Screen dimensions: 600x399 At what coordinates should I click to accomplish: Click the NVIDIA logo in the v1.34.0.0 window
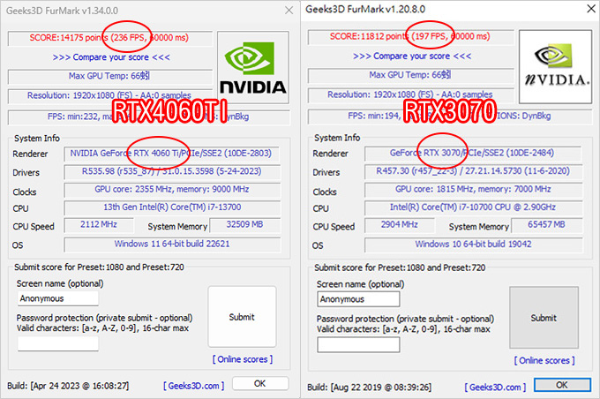tap(253, 67)
